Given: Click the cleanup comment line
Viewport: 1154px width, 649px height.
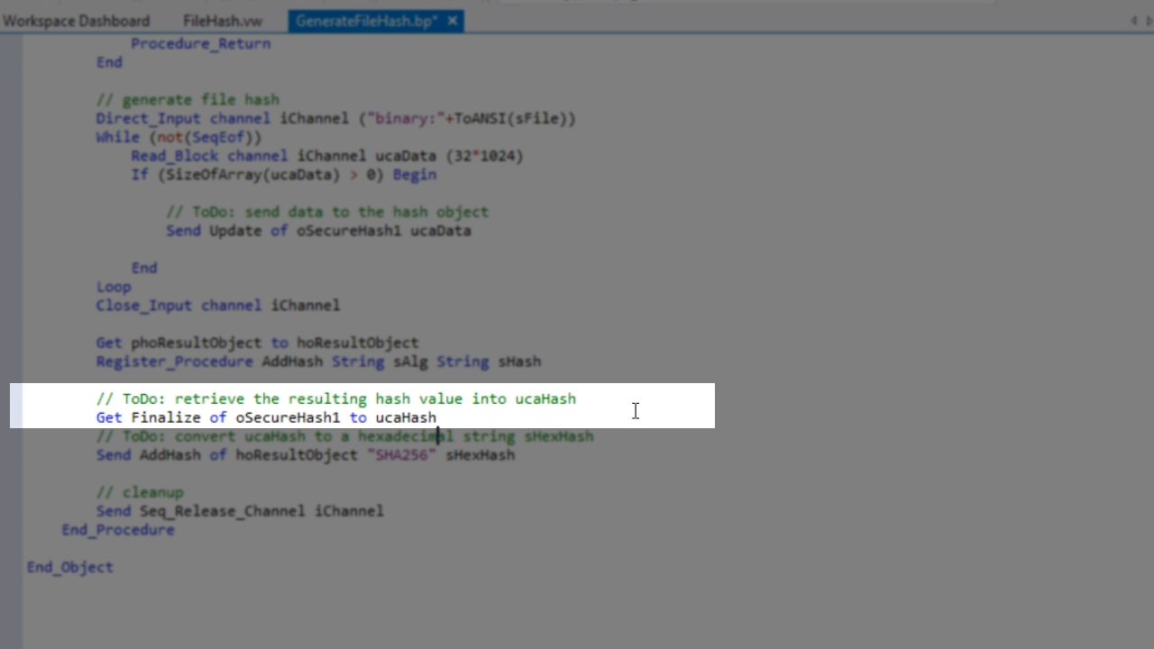Looking at the screenshot, I should 140,493.
